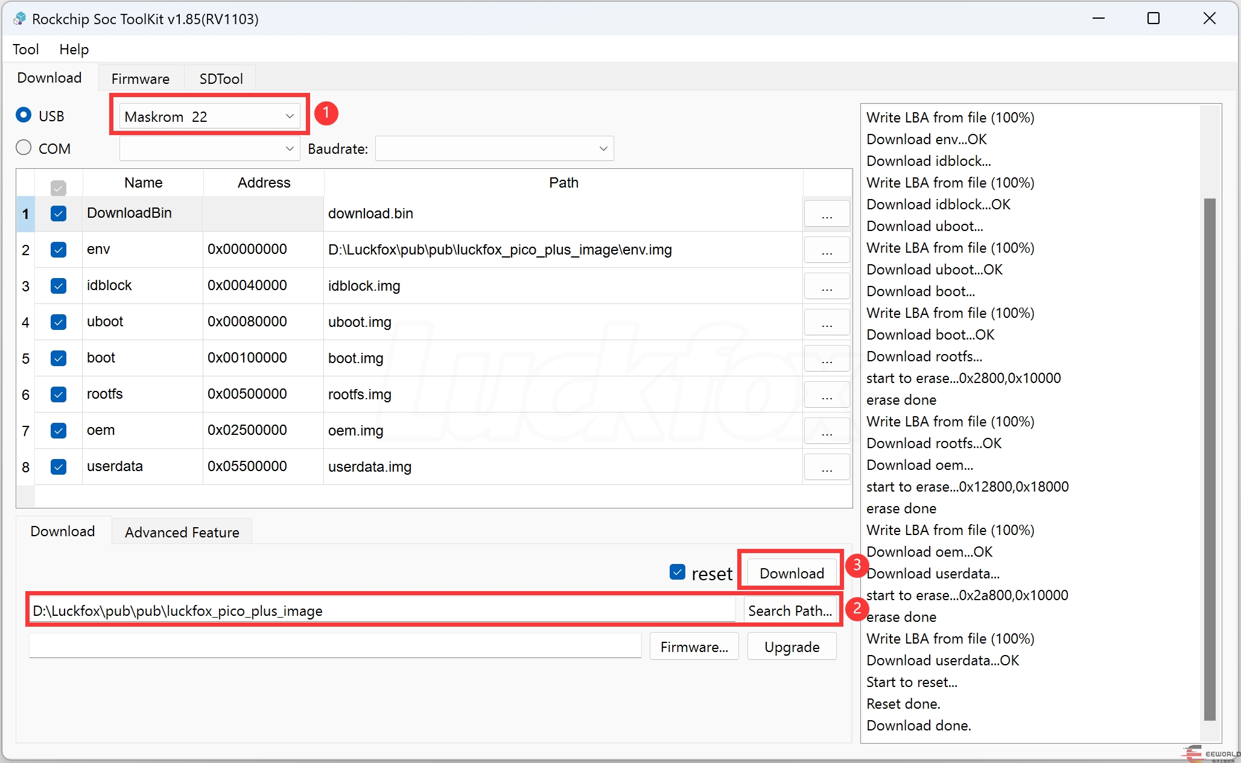Uncheck the boot partition checkbox

coord(59,358)
